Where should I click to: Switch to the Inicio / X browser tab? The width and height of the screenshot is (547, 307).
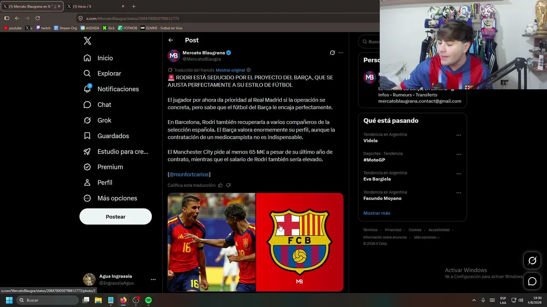coord(95,6)
